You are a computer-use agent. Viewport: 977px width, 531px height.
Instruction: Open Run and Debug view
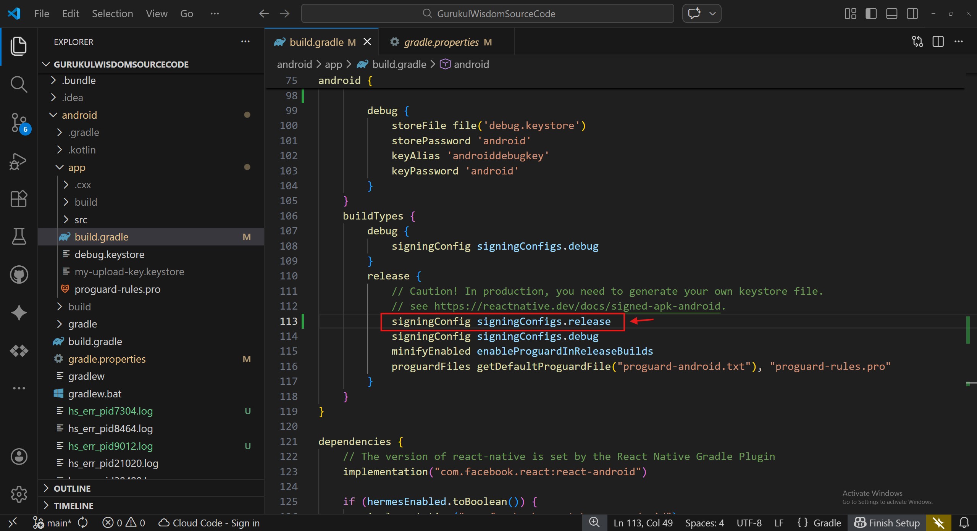tap(18, 161)
